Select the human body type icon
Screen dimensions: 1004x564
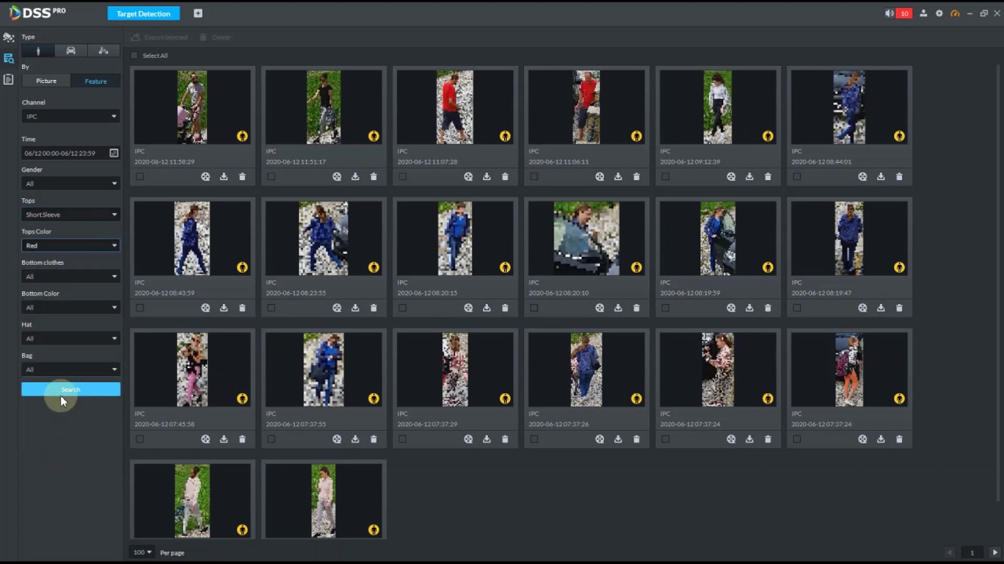(x=38, y=51)
